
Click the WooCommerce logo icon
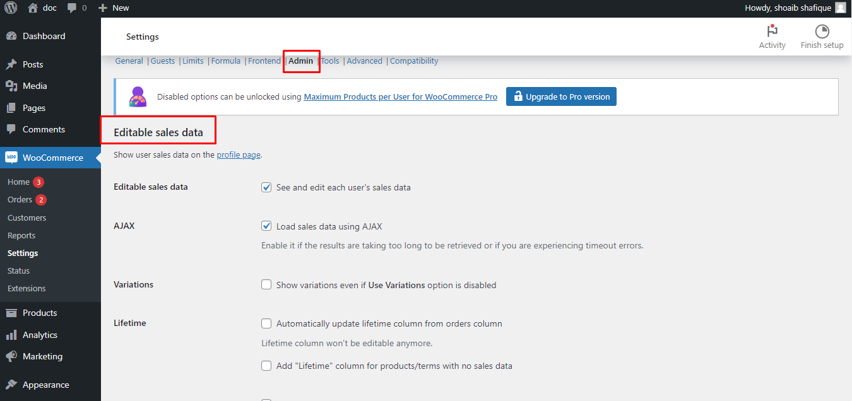11,158
